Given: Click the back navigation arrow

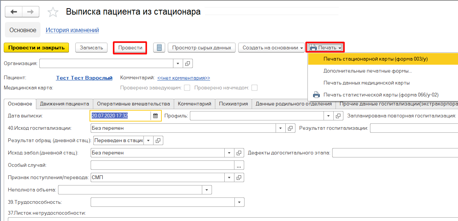Looking at the screenshot, I should click(x=14, y=12).
